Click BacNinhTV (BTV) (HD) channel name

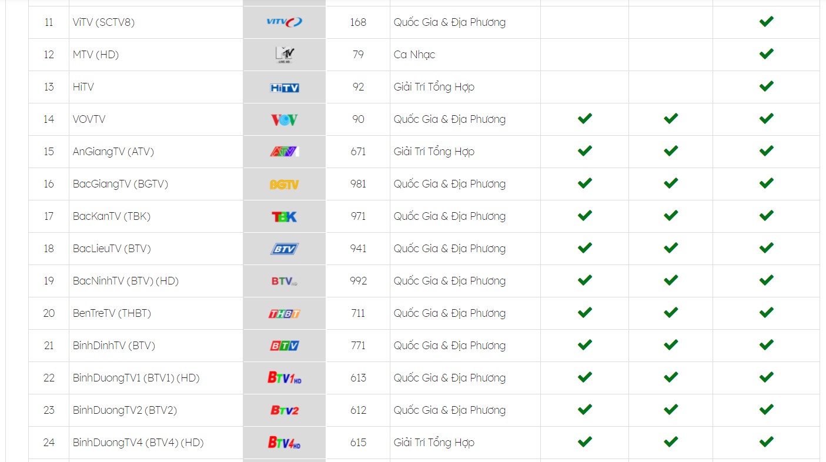point(126,281)
